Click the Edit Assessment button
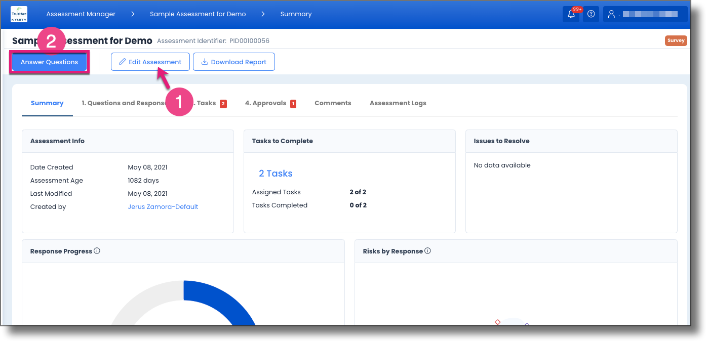The width and height of the screenshot is (707, 342). point(150,62)
